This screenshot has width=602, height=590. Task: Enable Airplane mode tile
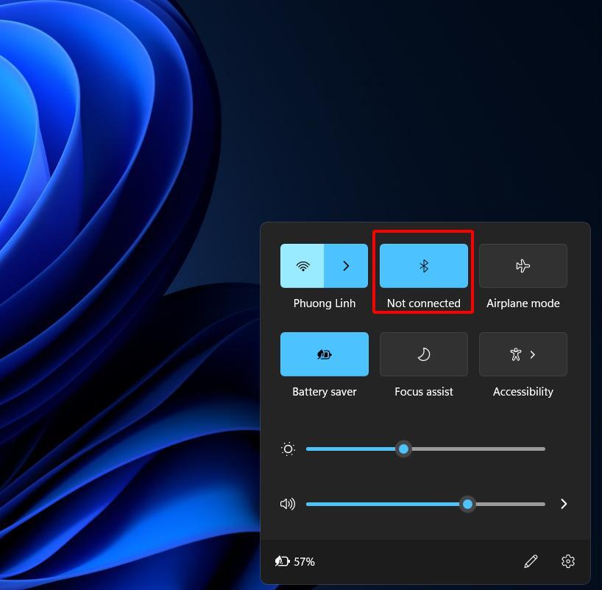point(523,266)
